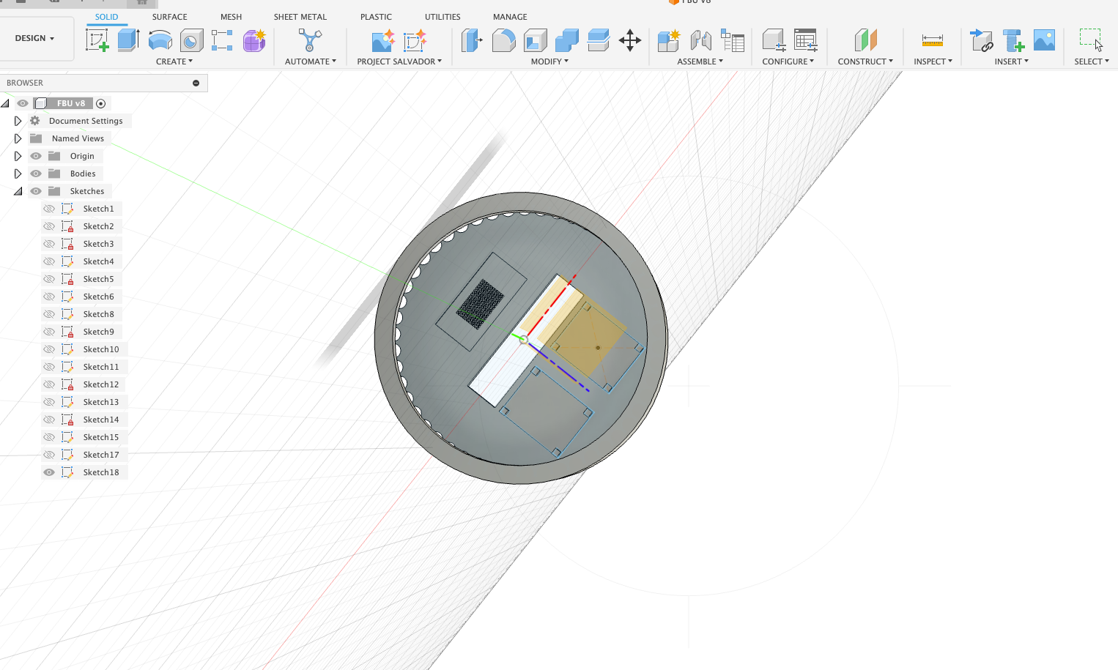
Task: Open the CREATE dropdown menu
Action: (x=174, y=62)
